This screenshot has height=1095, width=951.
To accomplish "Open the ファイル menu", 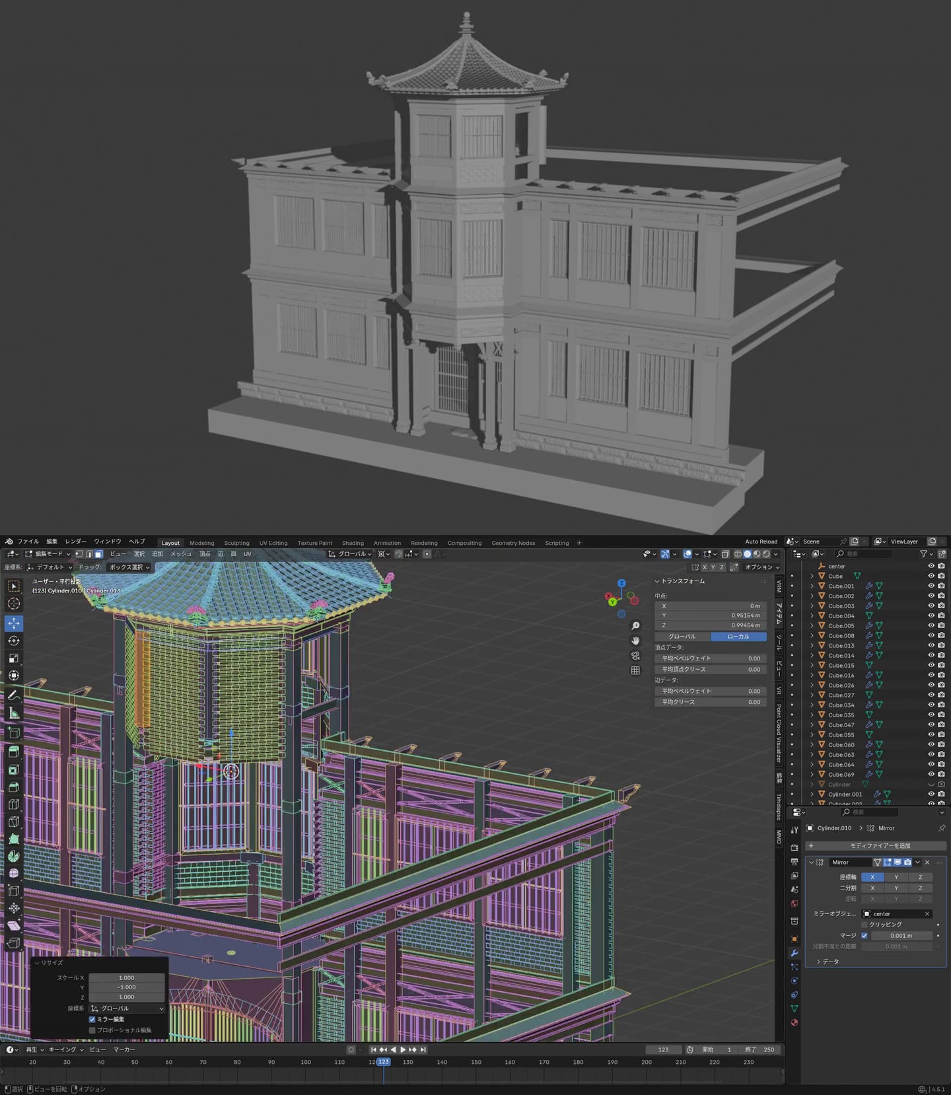I will point(28,542).
